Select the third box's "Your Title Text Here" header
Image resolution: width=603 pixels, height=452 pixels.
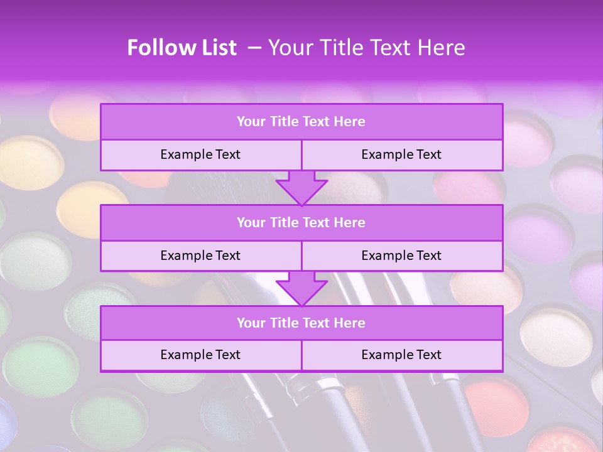[301, 323]
